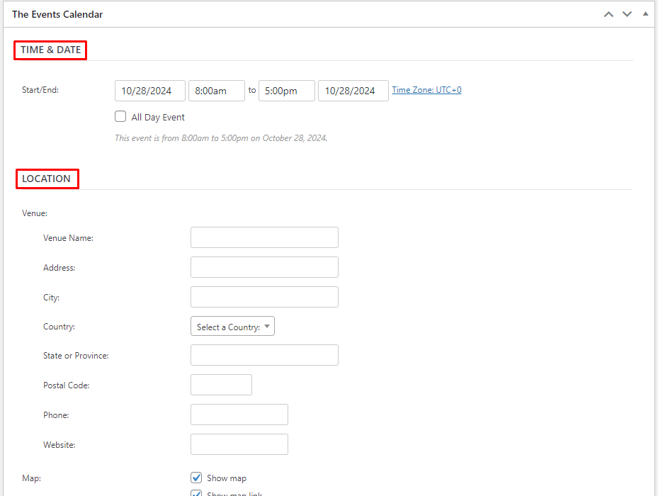The width and height of the screenshot is (658, 496).
Task: Collapse The Events Calendar panel toggle triangle
Action: coord(645,14)
